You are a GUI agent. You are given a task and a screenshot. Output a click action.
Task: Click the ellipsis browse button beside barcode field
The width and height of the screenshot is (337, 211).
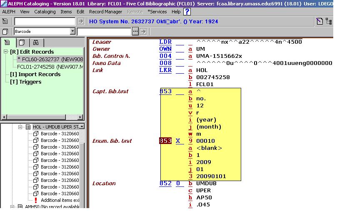[135, 31]
